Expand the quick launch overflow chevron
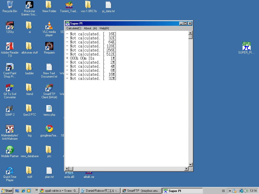259x194 pixels. coord(36,190)
